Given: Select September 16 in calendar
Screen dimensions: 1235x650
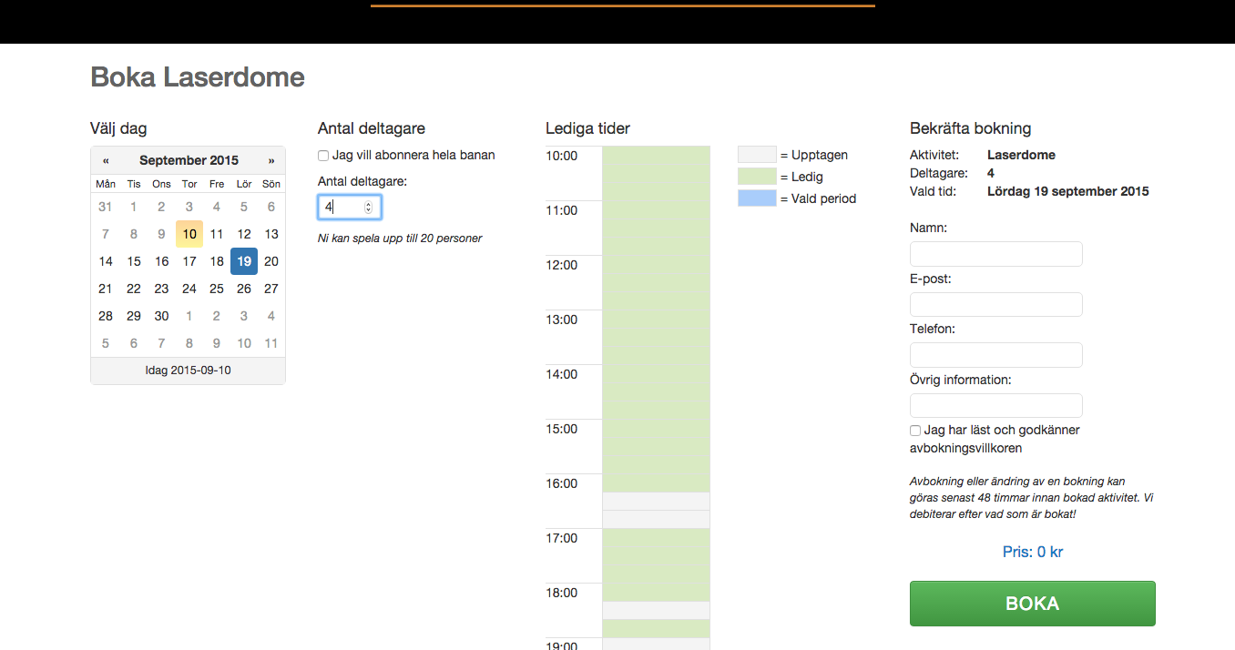Looking at the screenshot, I should [161, 261].
